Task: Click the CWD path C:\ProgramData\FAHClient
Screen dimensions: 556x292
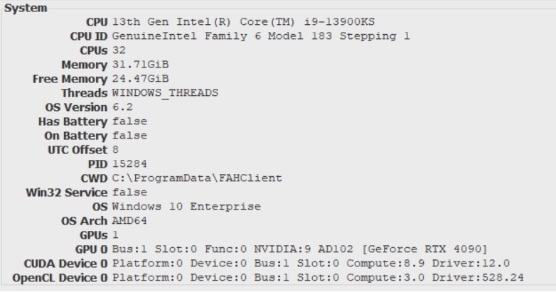Action: pos(197,178)
